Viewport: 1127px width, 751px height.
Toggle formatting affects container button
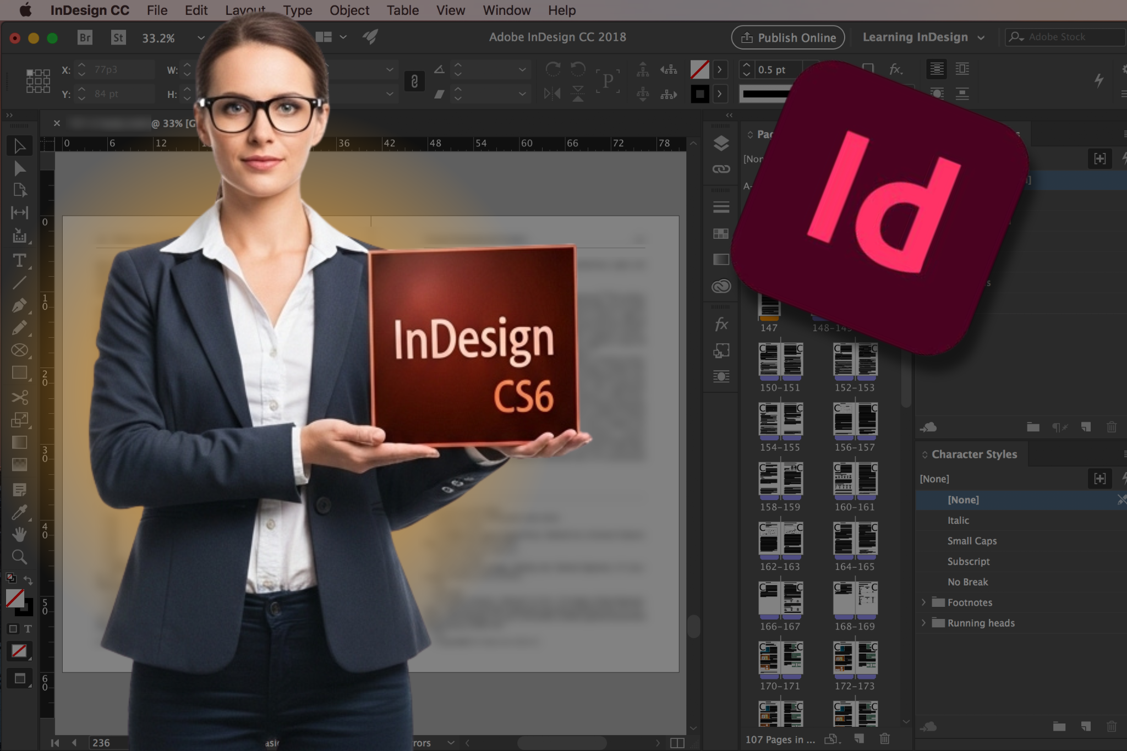click(13, 629)
